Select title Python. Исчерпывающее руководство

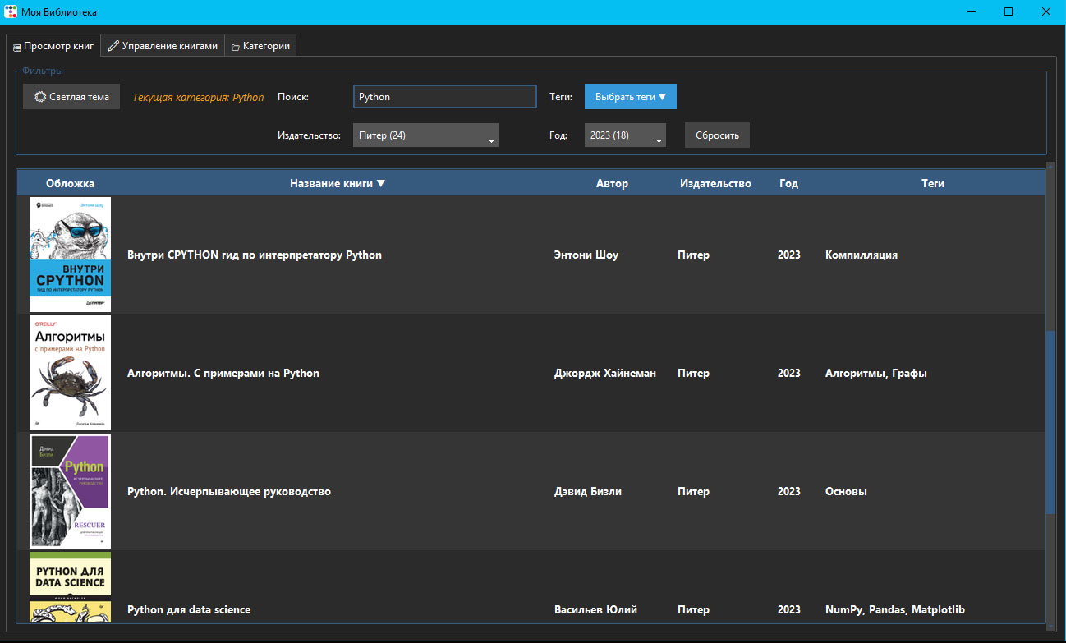(229, 491)
